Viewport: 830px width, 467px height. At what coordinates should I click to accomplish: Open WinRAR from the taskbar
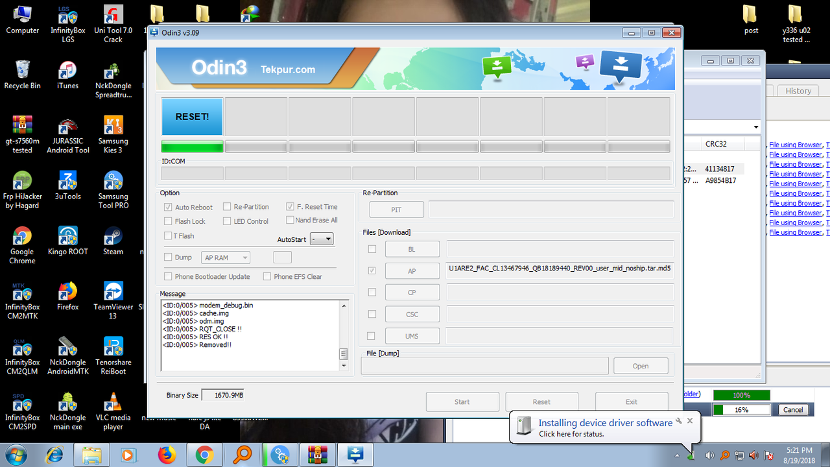(x=318, y=455)
